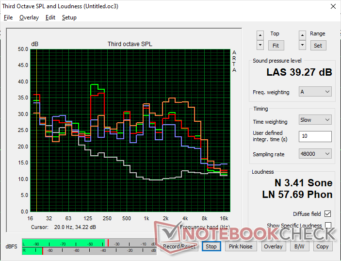
Task: Open the Overlay menu
Action: (29, 17)
